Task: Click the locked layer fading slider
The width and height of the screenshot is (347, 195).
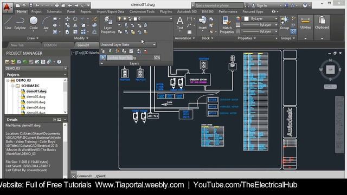Action: tap(130, 58)
